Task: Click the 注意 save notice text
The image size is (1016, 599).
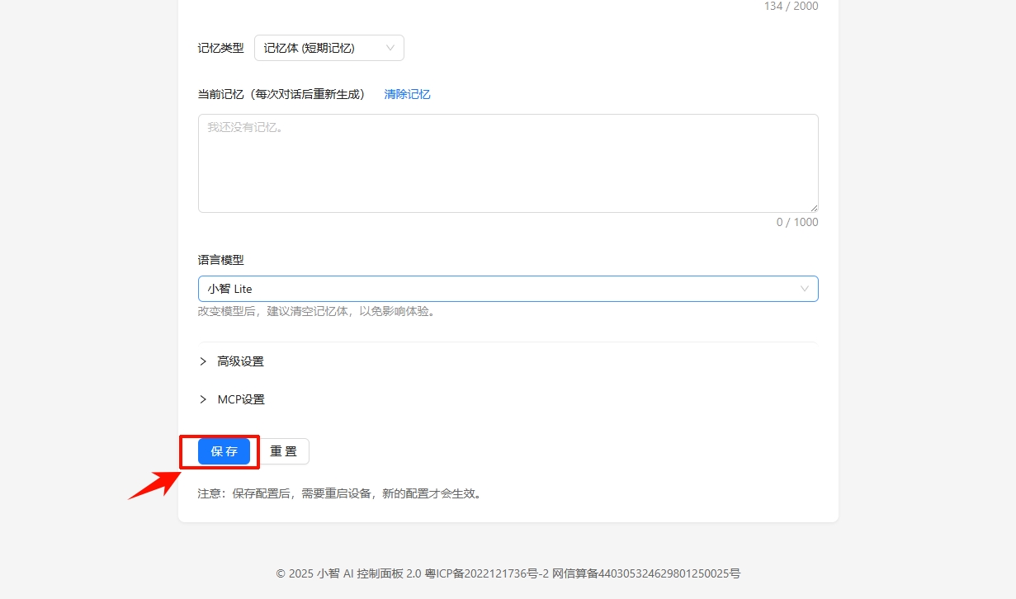Action: (x=338, y=494)
